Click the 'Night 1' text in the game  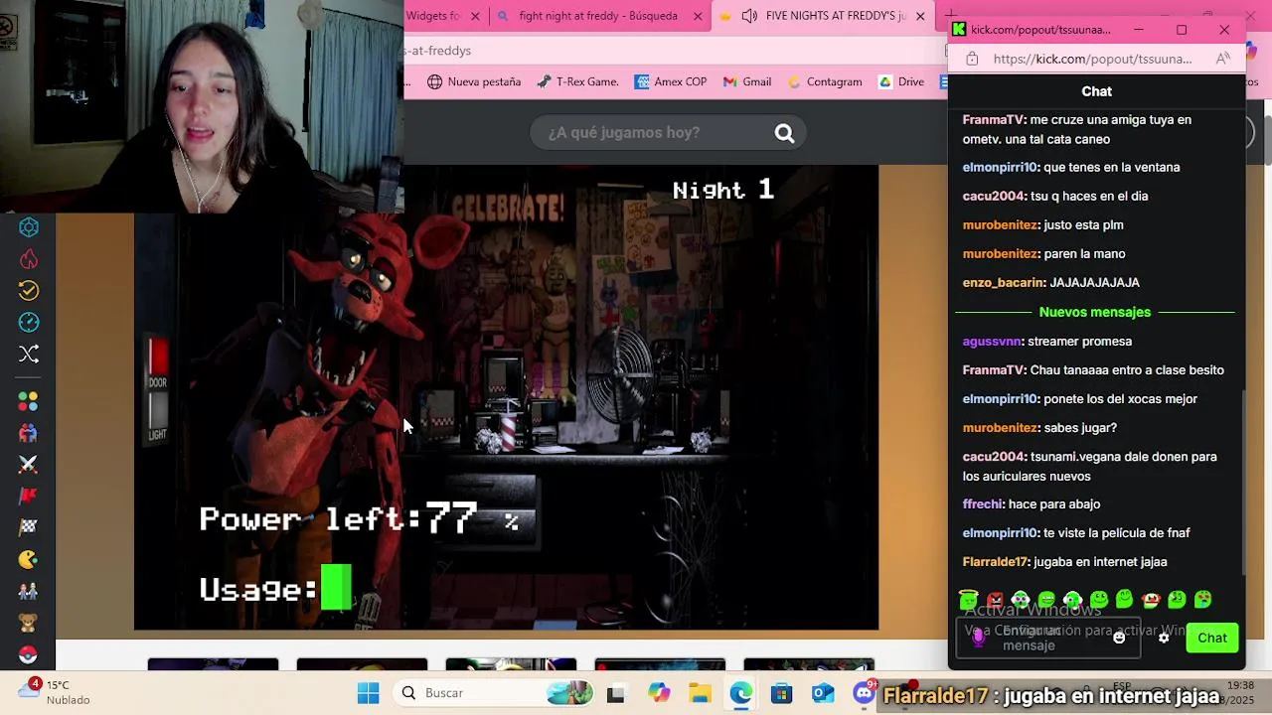(x=722, y=190)
